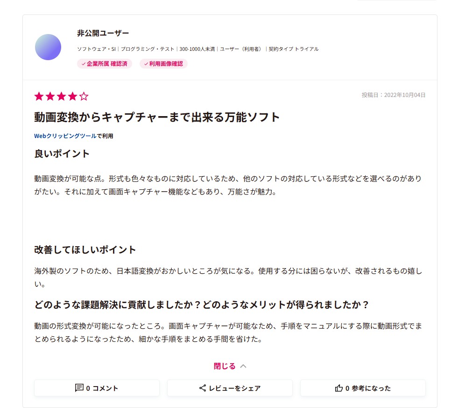Screen dimensions: 451x408
Task: Open the Webクリッピングツール link
Action: [65, 136]
